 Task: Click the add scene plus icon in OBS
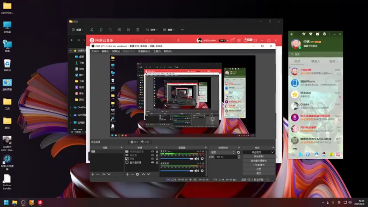coord(93,174)
